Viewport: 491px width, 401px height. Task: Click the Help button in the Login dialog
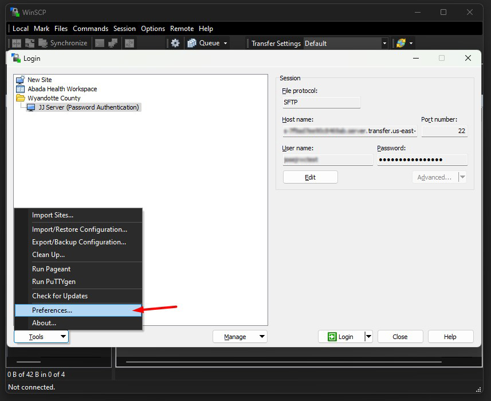tap(450, 337)
